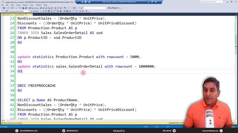The image size is (238, 133).
Task: Click the Save file icon
Action: pyautogui.click(x=23, y=8)
